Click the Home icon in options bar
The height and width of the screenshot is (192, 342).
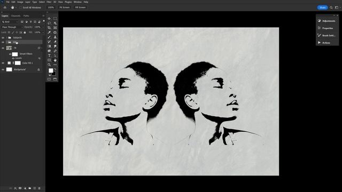tap(5, 7)
